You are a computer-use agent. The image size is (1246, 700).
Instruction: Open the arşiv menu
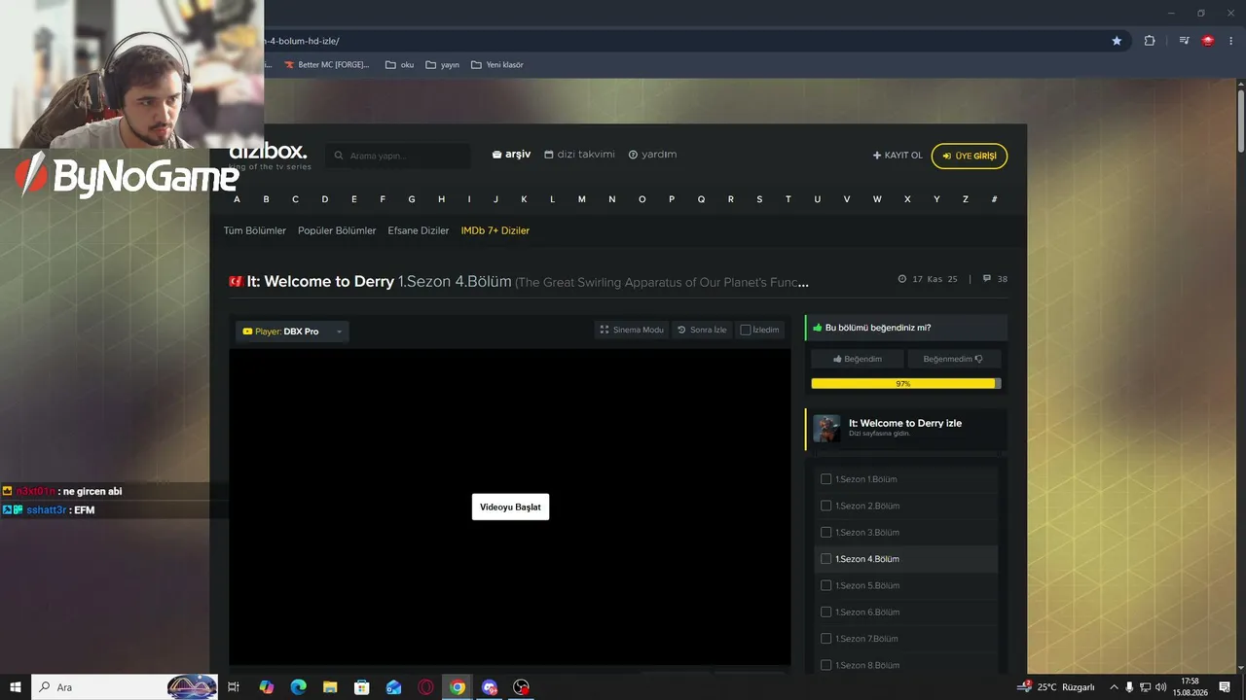tap(511, 155)
